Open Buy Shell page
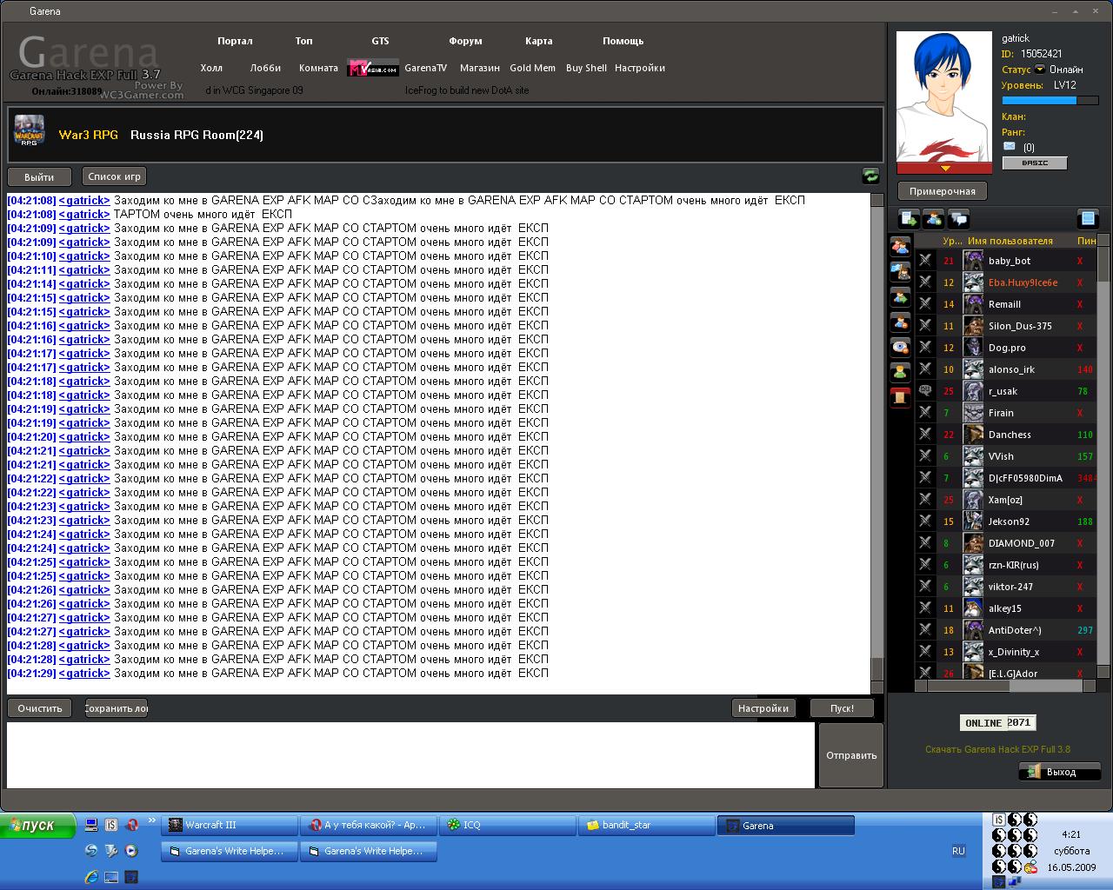This screenshot has height=890, width=1113. coord(586,68)
